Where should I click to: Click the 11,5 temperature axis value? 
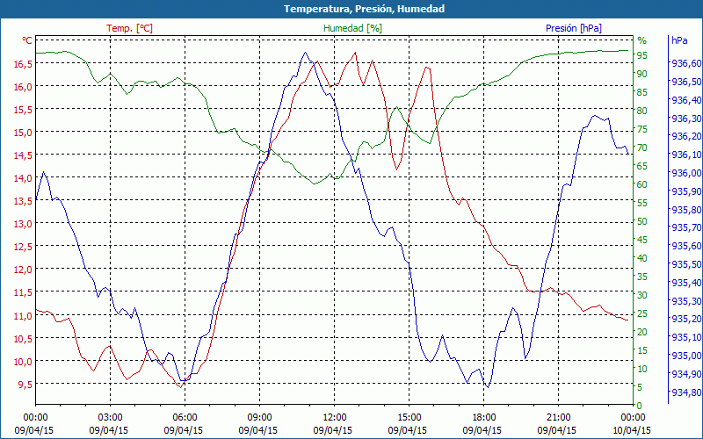click(x=23, y=292)
